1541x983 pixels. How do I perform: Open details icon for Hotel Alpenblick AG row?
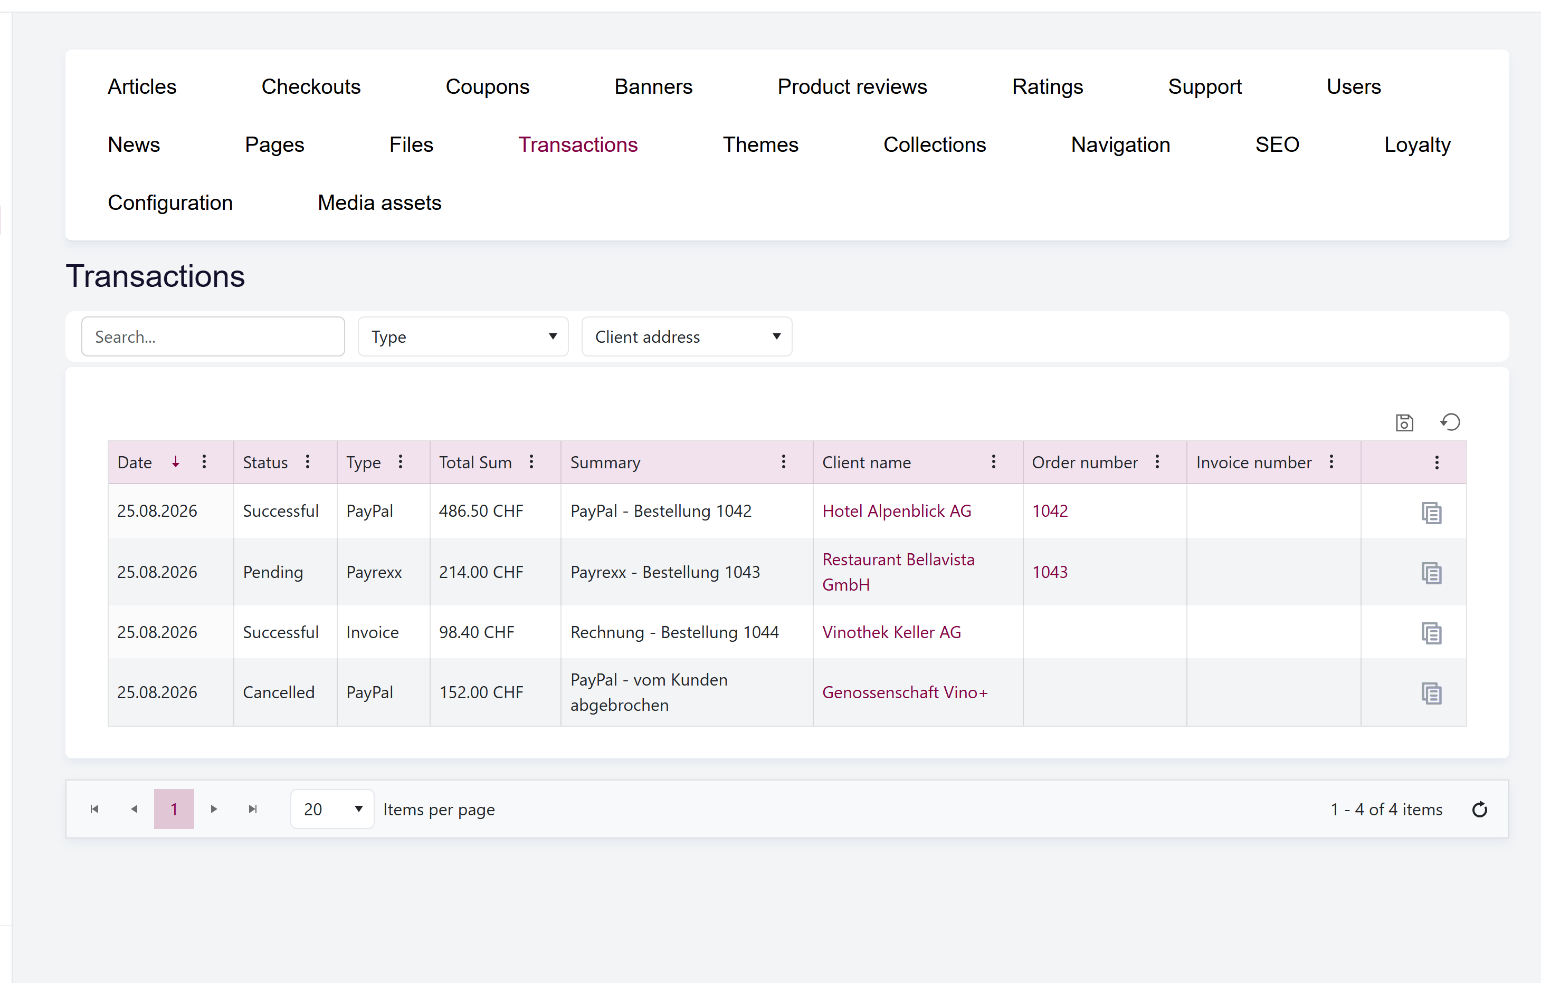click(1432, 512)
